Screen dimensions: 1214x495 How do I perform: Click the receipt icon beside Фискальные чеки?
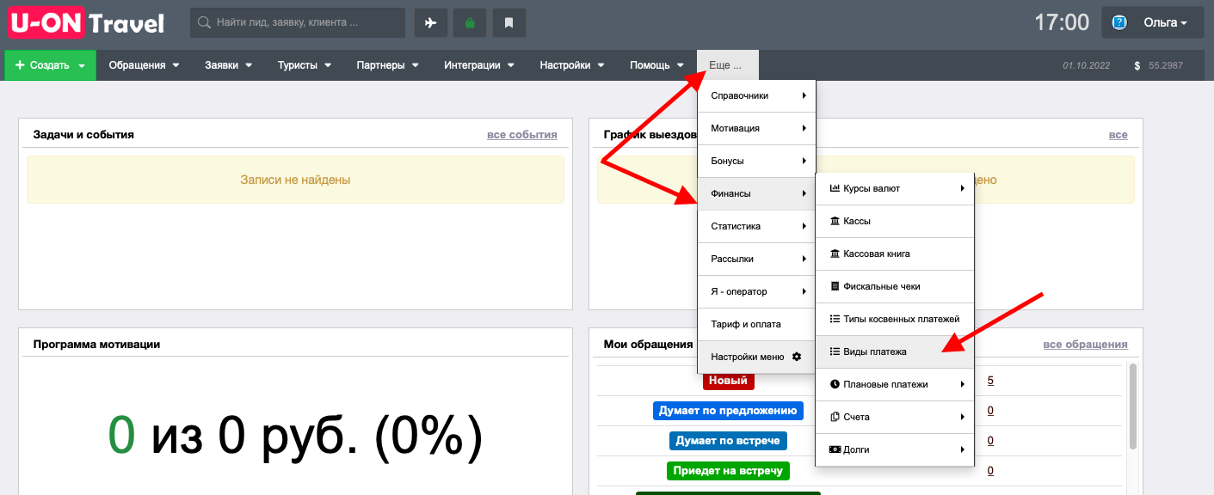pos(835,286)
